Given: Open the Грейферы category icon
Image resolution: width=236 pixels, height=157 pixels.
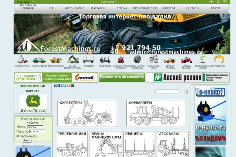Looking at the screenshot, I should tap(219, 59).
